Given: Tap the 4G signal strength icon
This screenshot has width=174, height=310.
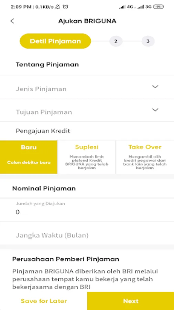Looking at the screenshot, I should coord(127,7).
